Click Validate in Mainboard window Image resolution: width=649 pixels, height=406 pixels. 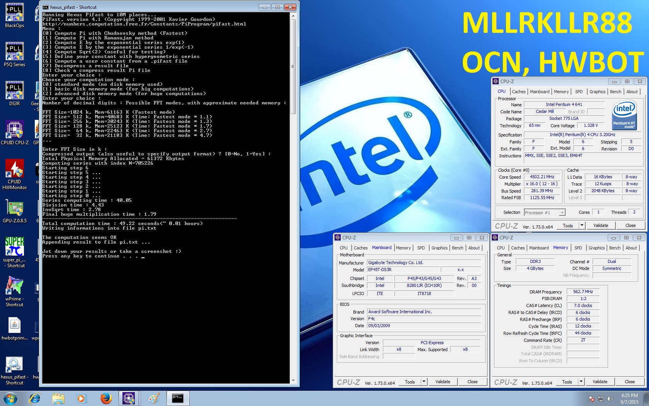click(x=443, y=382)
